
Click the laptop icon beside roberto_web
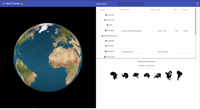tap(105, 20)
